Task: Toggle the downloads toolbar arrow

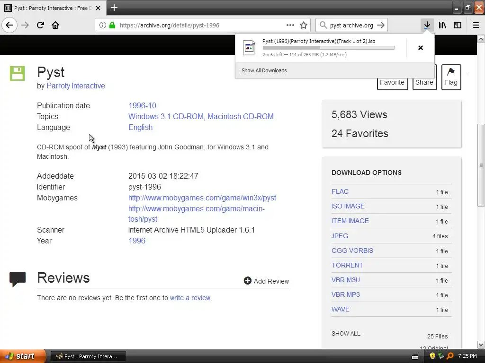Action: point(427,25)
